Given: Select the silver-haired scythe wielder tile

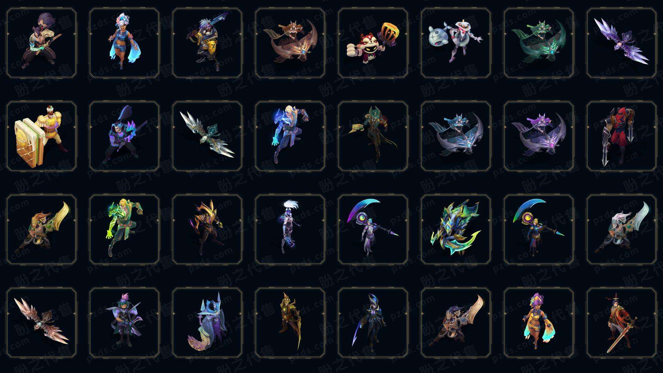Looking at the screenshot, I should (373, 229).
